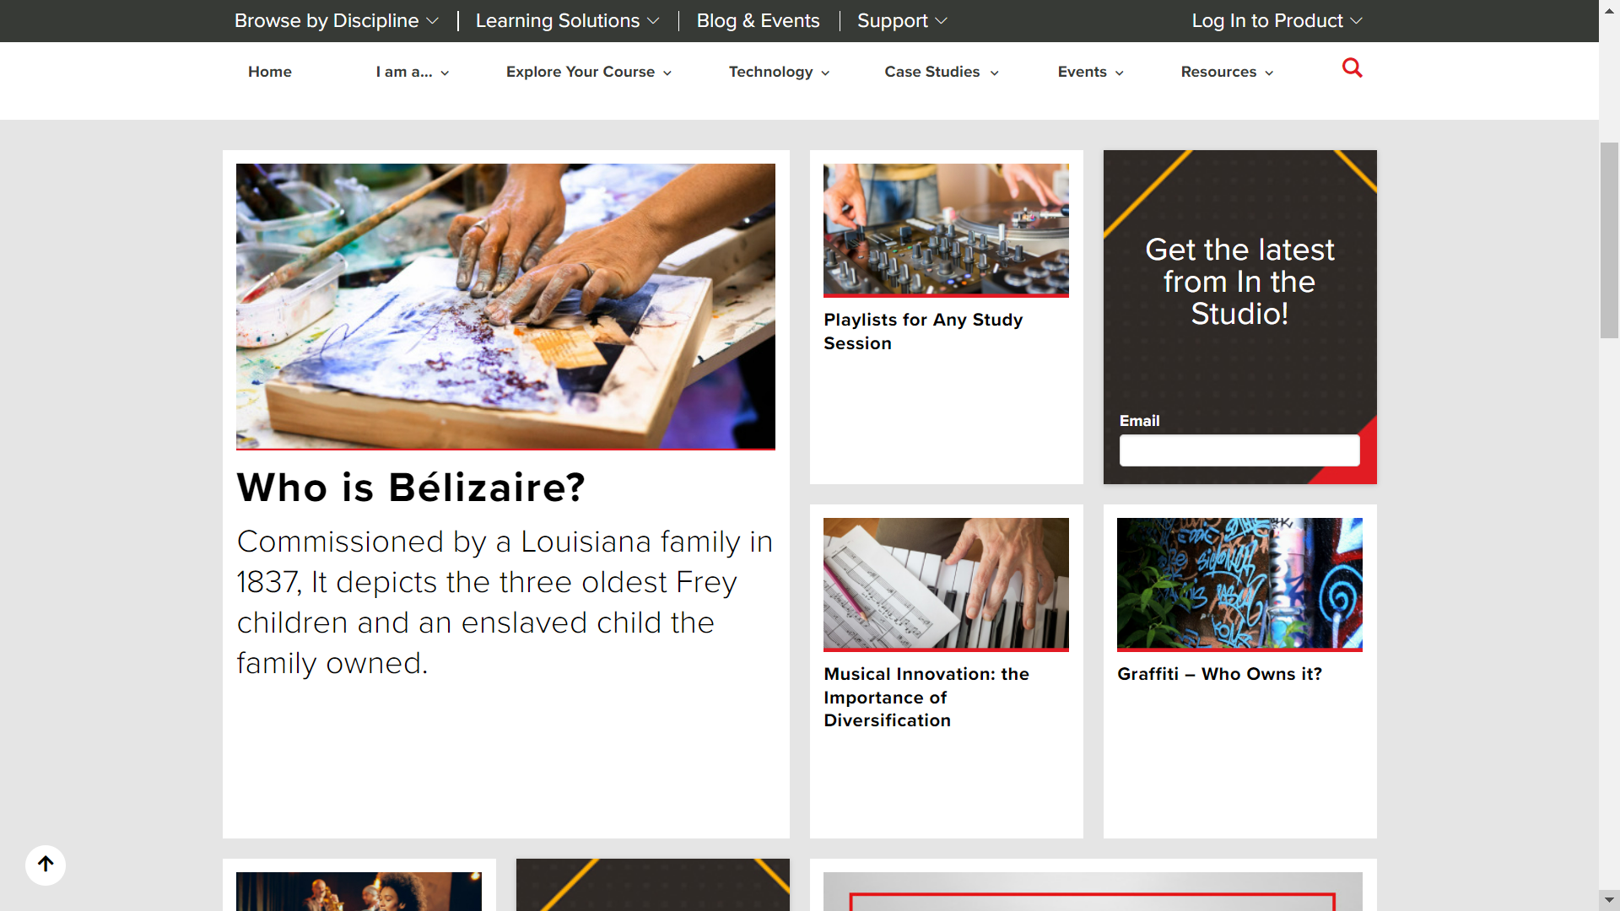Click the Email input field
The width and height of the screenshot is (1620, 911).
(1239, 450)
